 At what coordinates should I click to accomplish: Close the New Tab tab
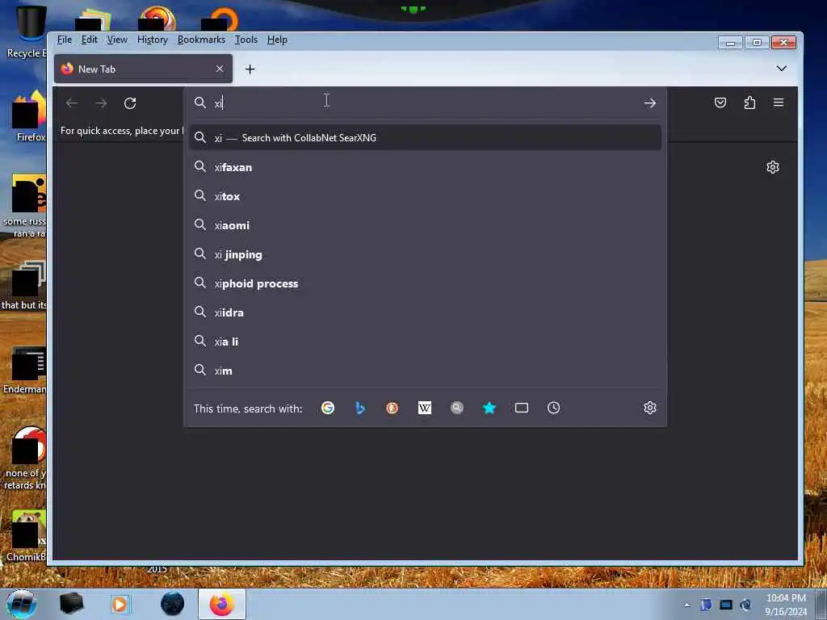[x=220, y=69]
